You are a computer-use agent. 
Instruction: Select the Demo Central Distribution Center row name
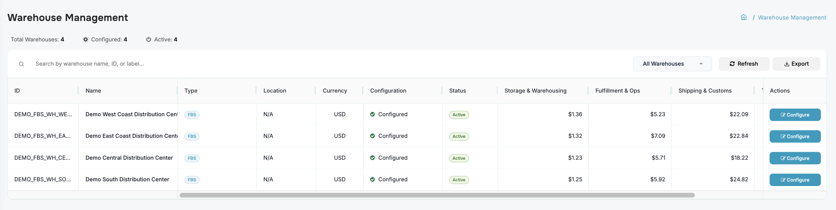[129, 158]
